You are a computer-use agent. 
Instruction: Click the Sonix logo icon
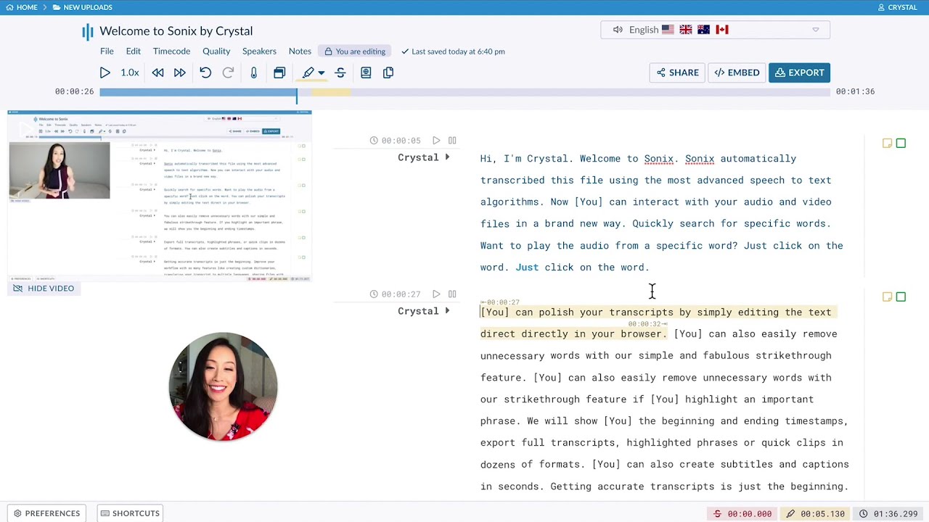pos(88,31)
